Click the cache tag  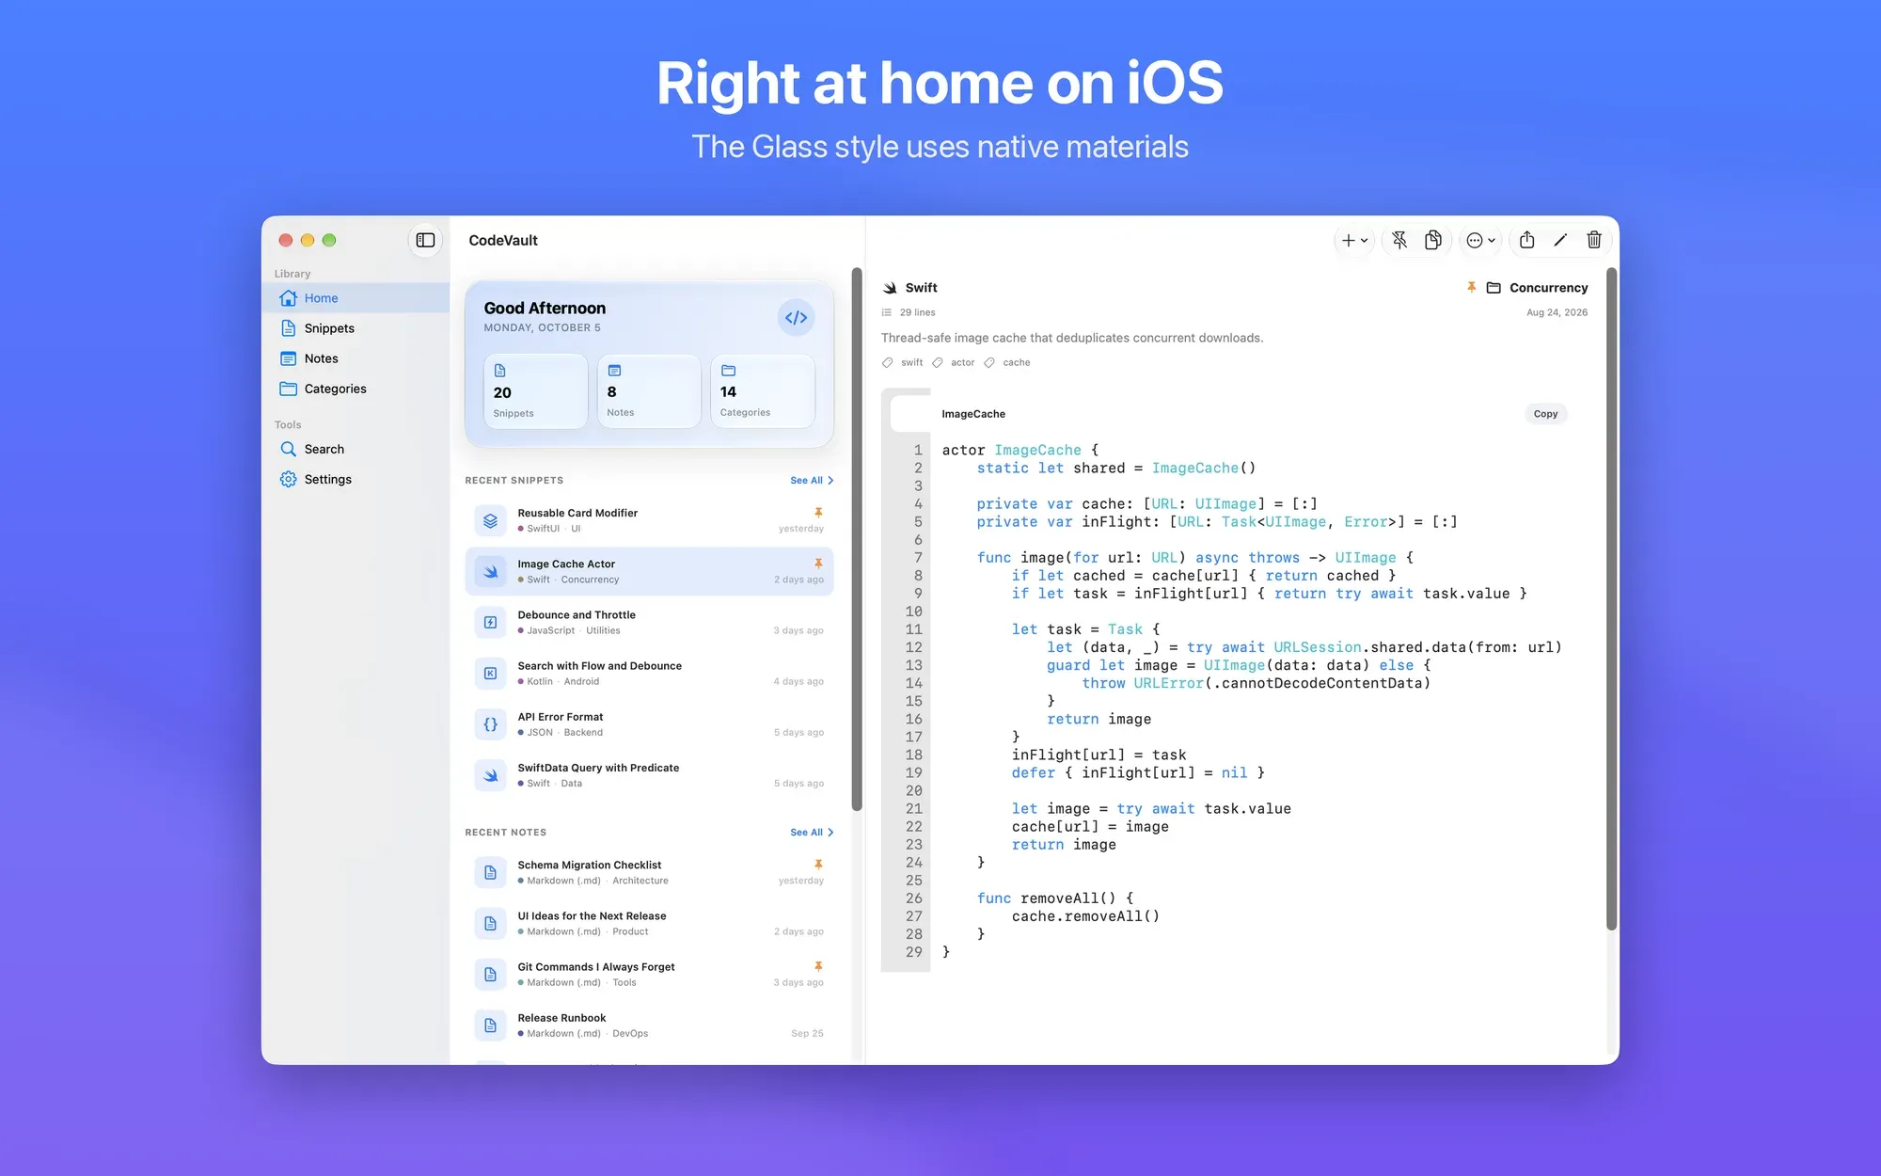click(x=1007, y=362)
